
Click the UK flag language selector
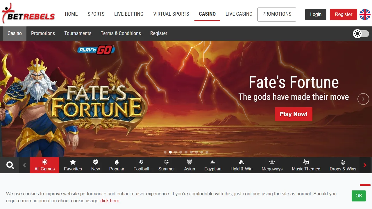click(365, 15)
